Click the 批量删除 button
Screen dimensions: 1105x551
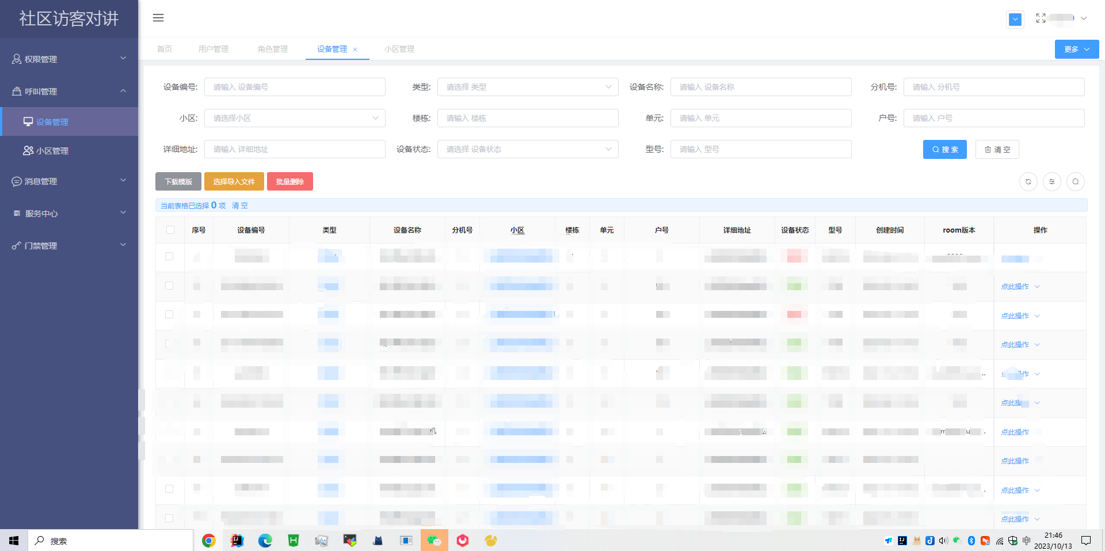pos(290,181)
